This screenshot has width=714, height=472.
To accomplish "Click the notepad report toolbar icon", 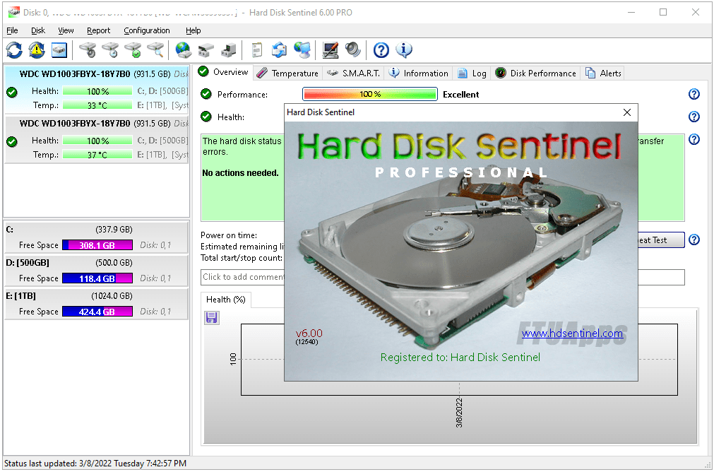I will coord(257,50).
